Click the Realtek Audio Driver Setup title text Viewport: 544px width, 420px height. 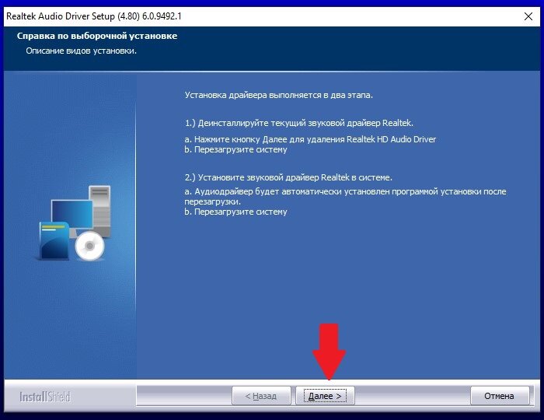point(94,16)
